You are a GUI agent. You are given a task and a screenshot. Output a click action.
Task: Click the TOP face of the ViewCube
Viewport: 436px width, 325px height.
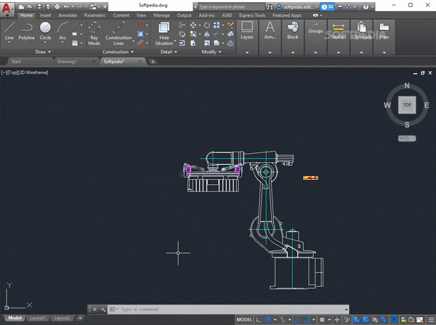pyautogui.click(x=407, y=105)
